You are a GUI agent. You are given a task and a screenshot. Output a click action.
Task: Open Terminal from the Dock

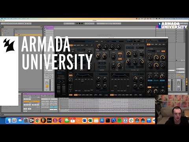tap(108, 120)
